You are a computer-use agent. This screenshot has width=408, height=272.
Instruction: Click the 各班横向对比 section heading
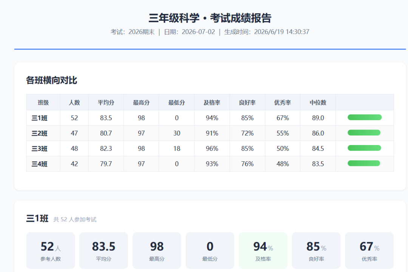coord(51,80)
